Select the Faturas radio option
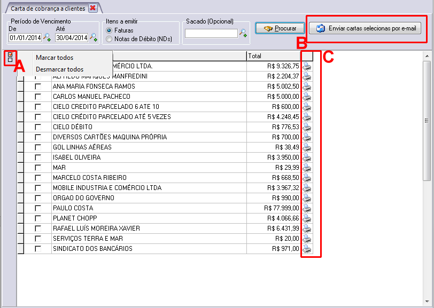Image resolution: width=434 pixels, height=308 pixels. coord(109,30)
